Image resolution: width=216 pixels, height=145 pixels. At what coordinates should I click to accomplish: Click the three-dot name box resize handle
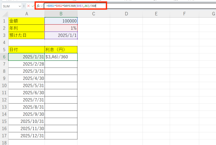24,6
